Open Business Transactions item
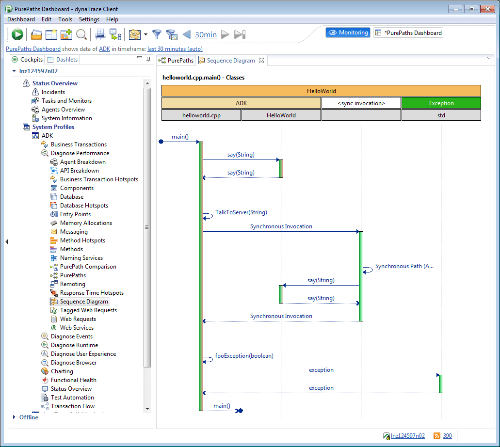Image resolution: width=500 pixels, height=447 pixels. (x=79, y=144)
